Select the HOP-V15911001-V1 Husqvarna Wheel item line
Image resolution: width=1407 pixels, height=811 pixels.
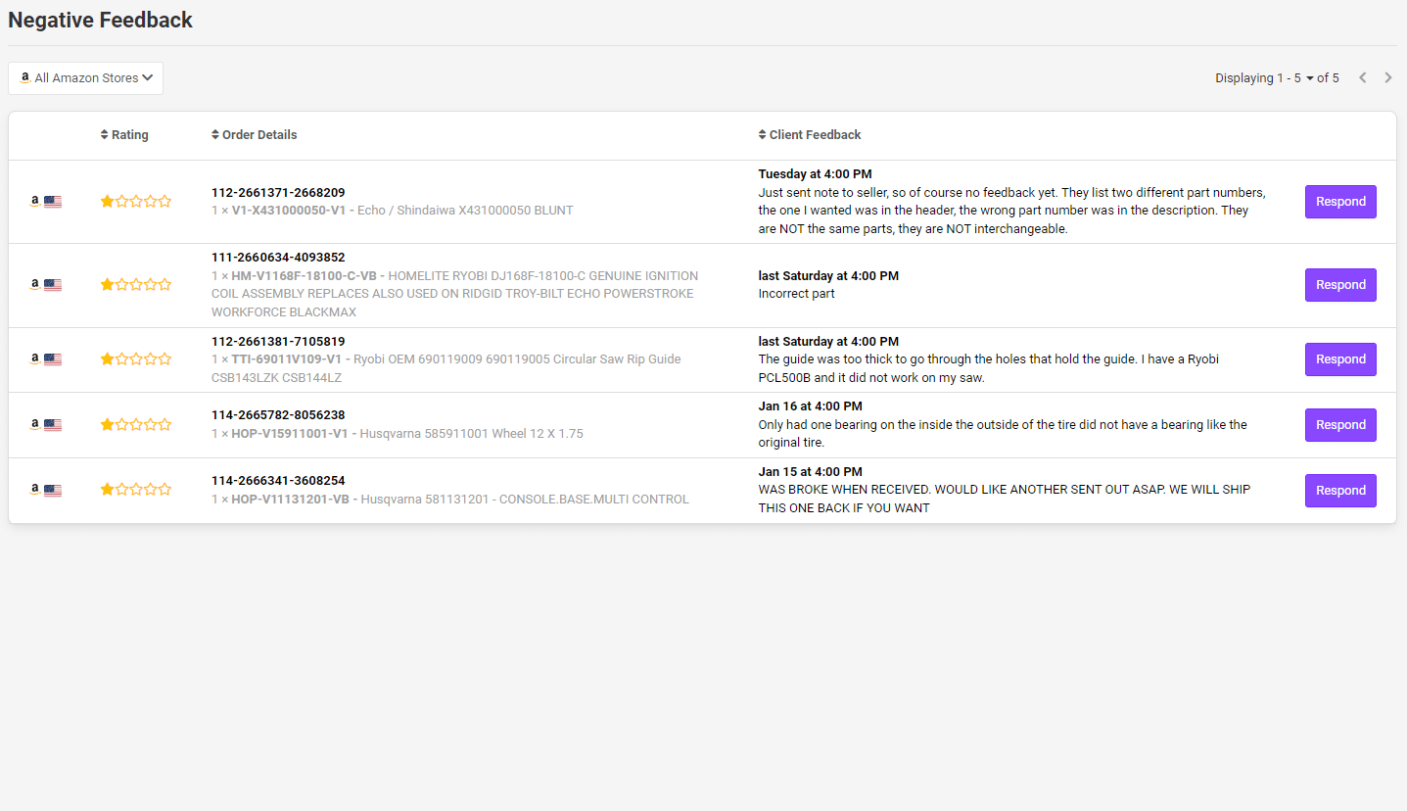(398, 434)
